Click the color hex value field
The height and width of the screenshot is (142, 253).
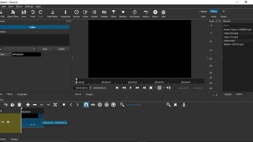26,54
